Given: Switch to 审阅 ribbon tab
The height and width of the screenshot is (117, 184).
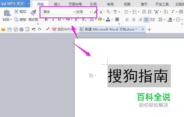Looking at the screenshot, I should pyautogui.click(x=110, y=4).
